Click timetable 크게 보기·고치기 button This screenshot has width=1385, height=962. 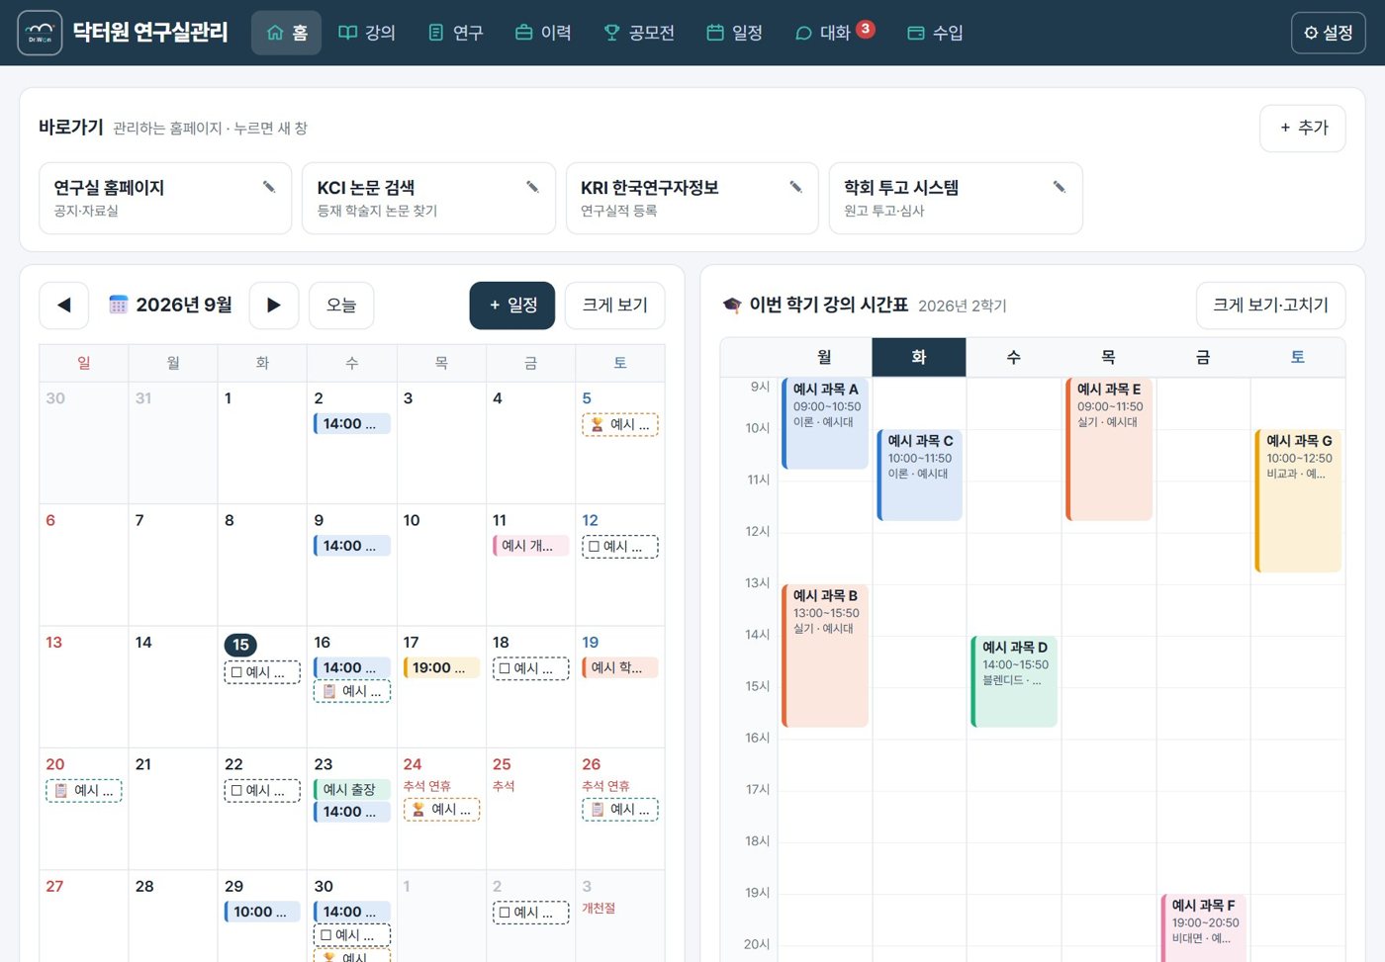[x=1271, y=306]
